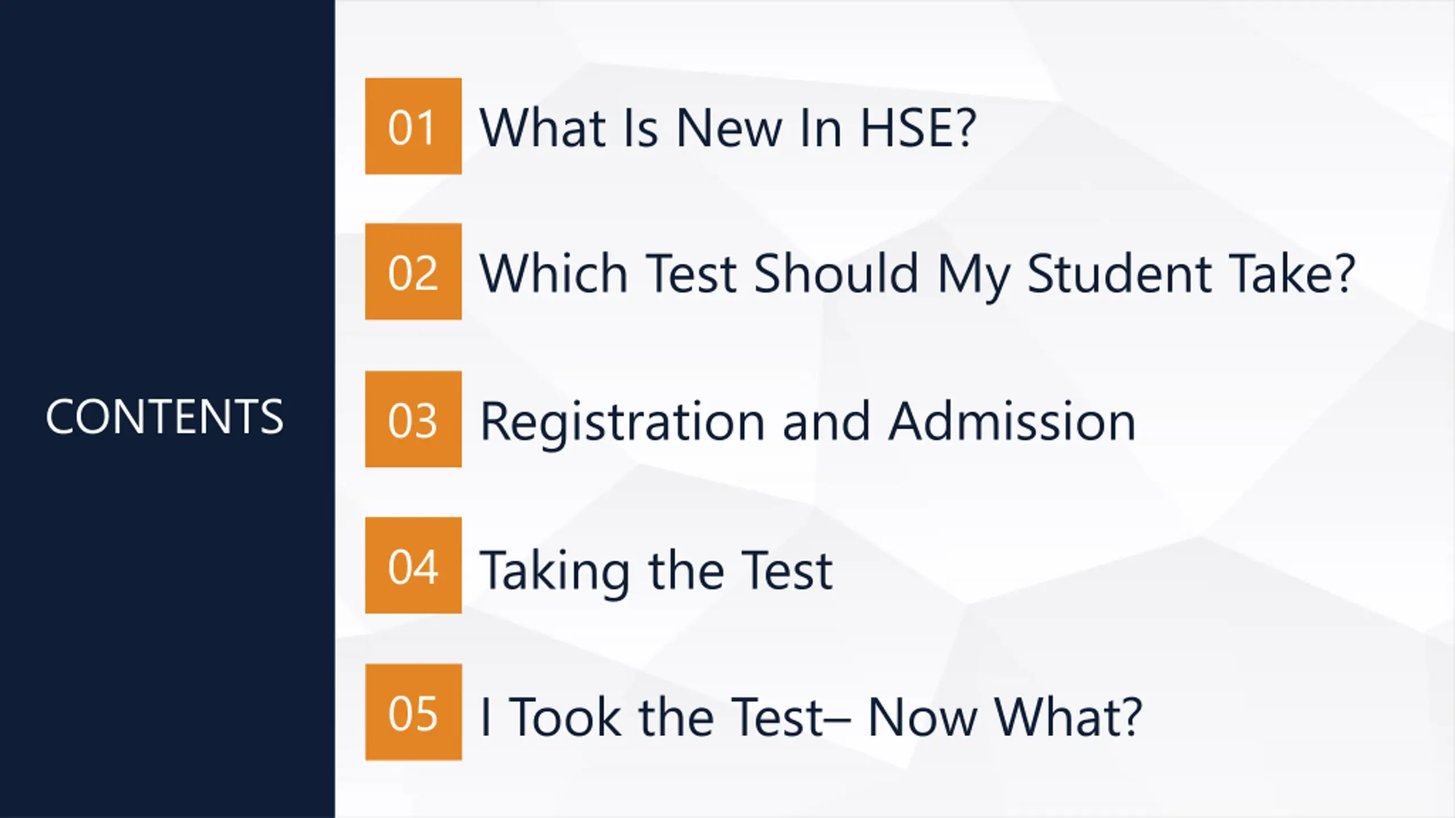Viewport: 1455px width, 818px height.
Task: Click the orange 05 number box
Action: [x=413, y=712]
